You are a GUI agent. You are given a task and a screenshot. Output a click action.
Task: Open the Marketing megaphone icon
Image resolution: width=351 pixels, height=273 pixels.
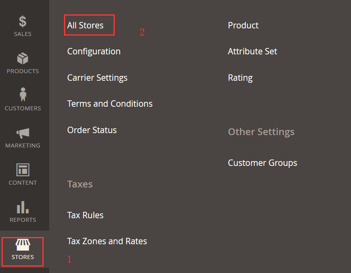pyautogui.click(x=23, y=133)
